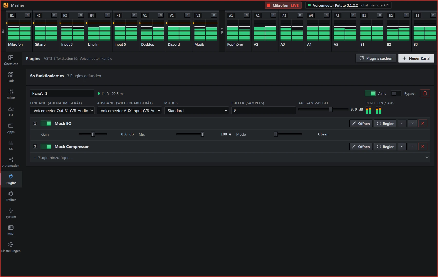This screenshot has height=277, width=438.
Task: Mute the V1 Desktop strip with its M button
Action: [x=161, y=15]
